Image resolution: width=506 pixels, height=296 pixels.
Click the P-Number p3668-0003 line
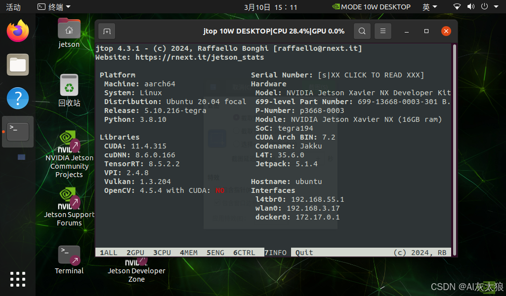pyautogui.click(x=300, y=111)
